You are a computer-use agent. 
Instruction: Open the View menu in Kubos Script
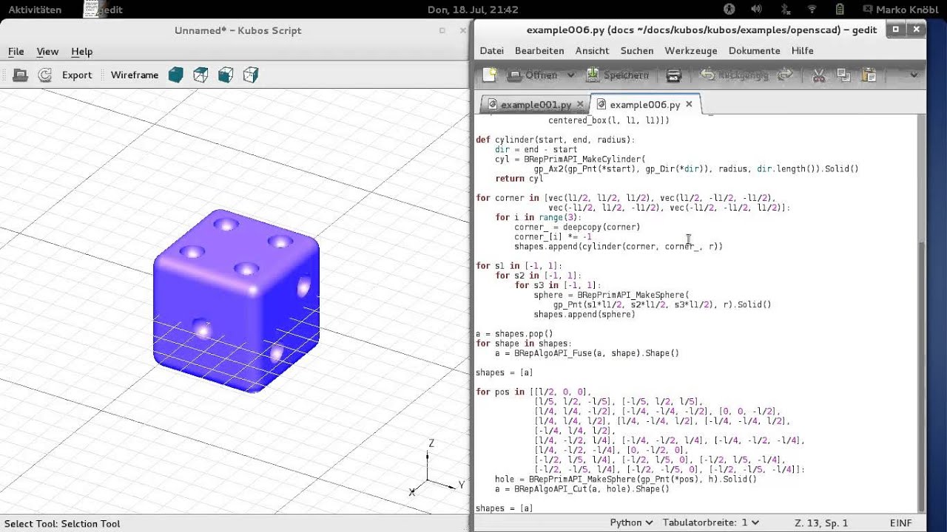[x=47, y=52]
